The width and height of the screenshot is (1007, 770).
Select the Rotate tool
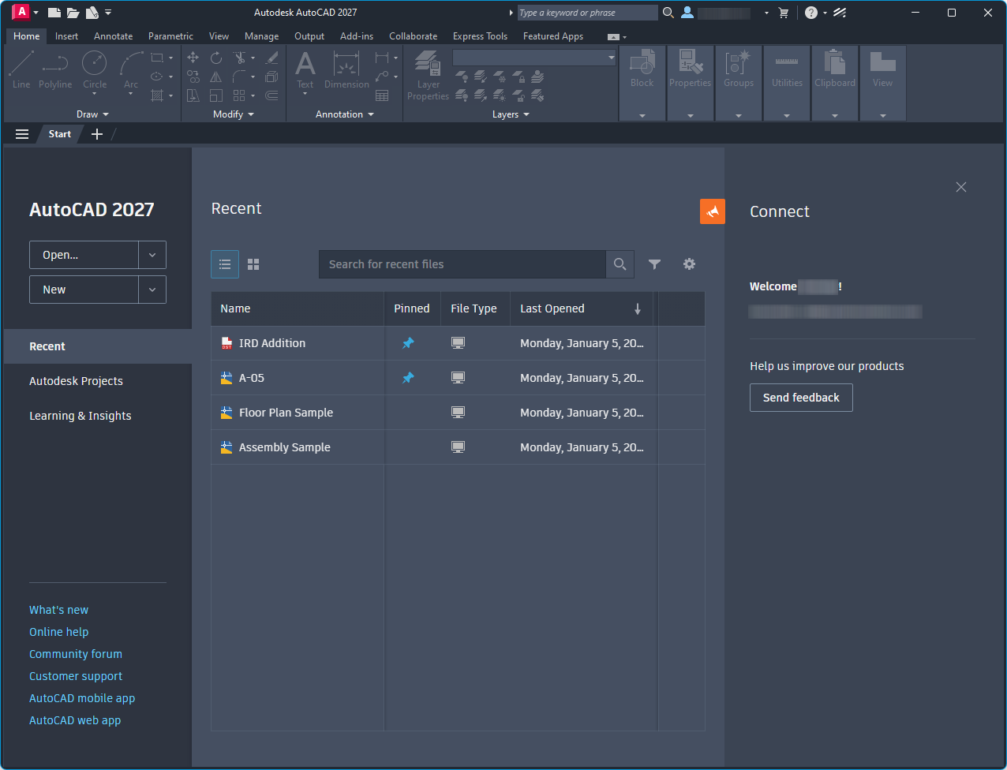216,58
